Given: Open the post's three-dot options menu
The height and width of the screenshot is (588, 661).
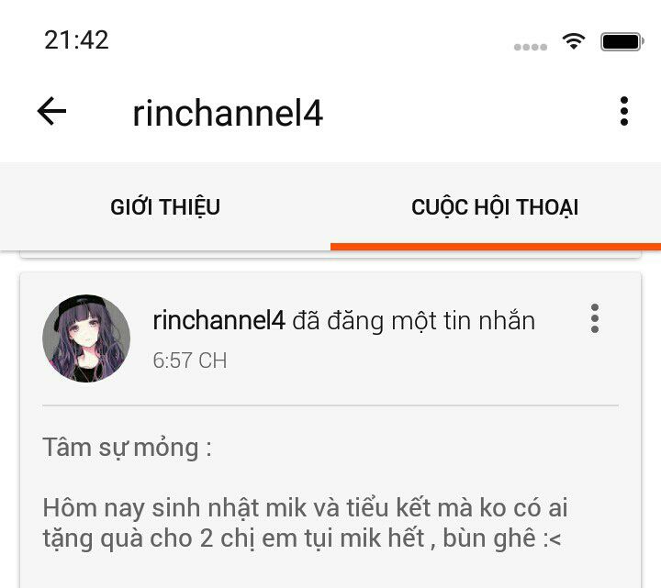Looking at the screenshot, I should tap(595, 318).
